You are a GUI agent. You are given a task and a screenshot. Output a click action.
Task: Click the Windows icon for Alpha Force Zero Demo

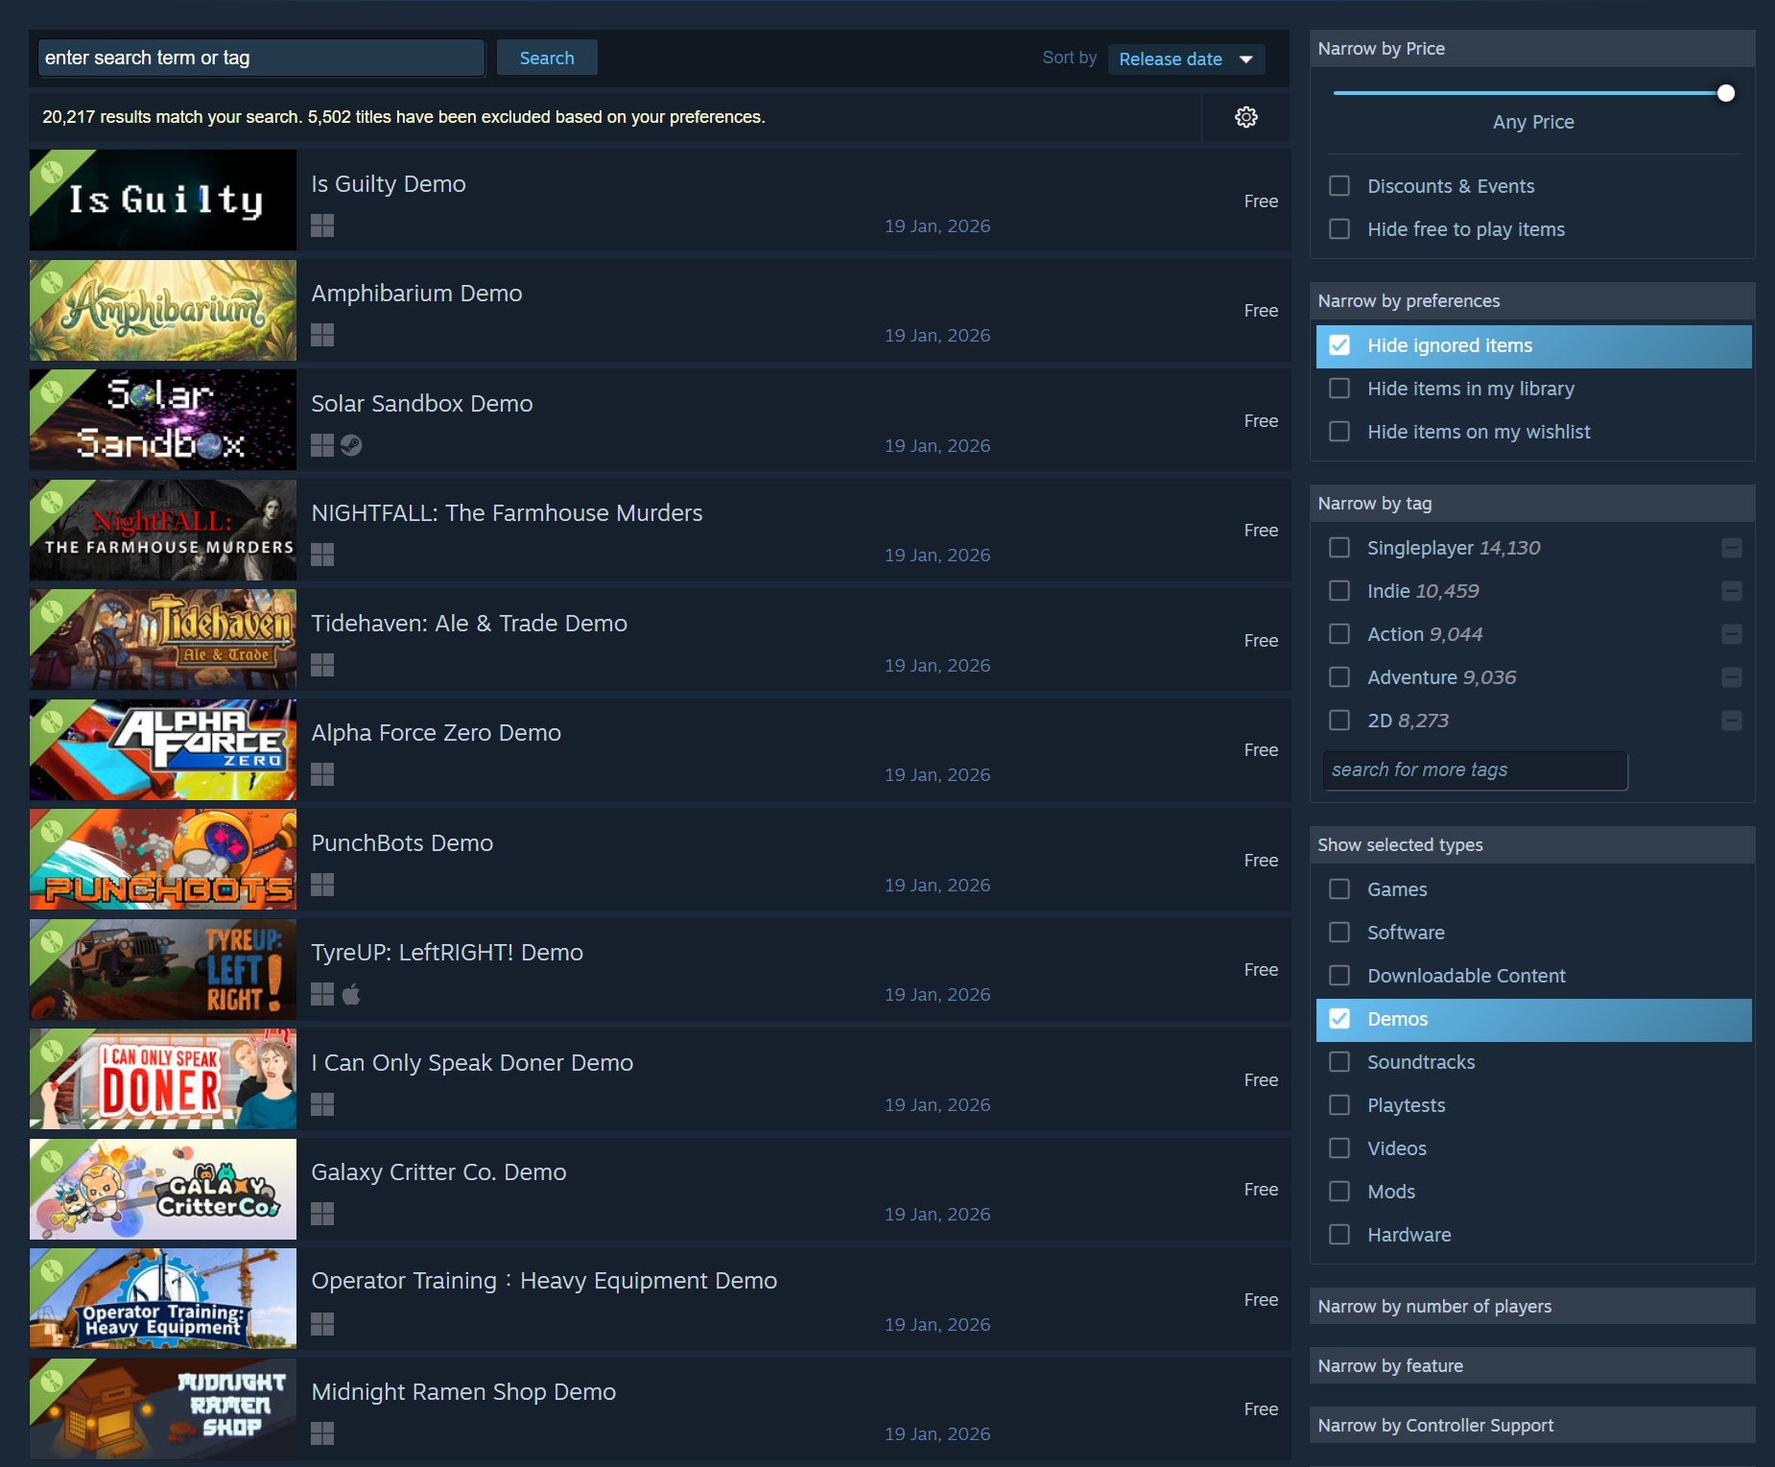pos(322,774)
